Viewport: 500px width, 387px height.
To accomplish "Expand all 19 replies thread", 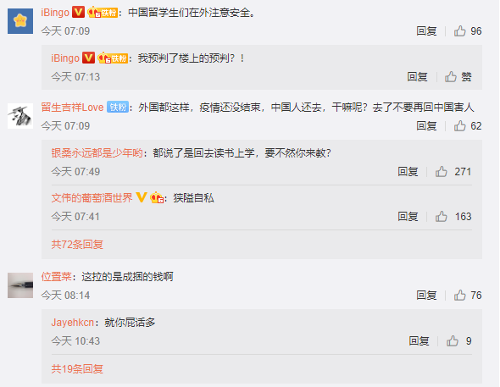I will click(77, 369).
